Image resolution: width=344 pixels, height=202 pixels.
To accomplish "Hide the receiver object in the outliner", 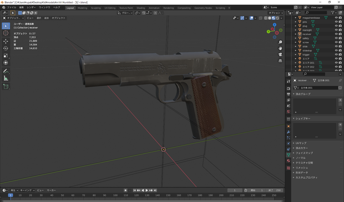I will [x=336, y=34].
